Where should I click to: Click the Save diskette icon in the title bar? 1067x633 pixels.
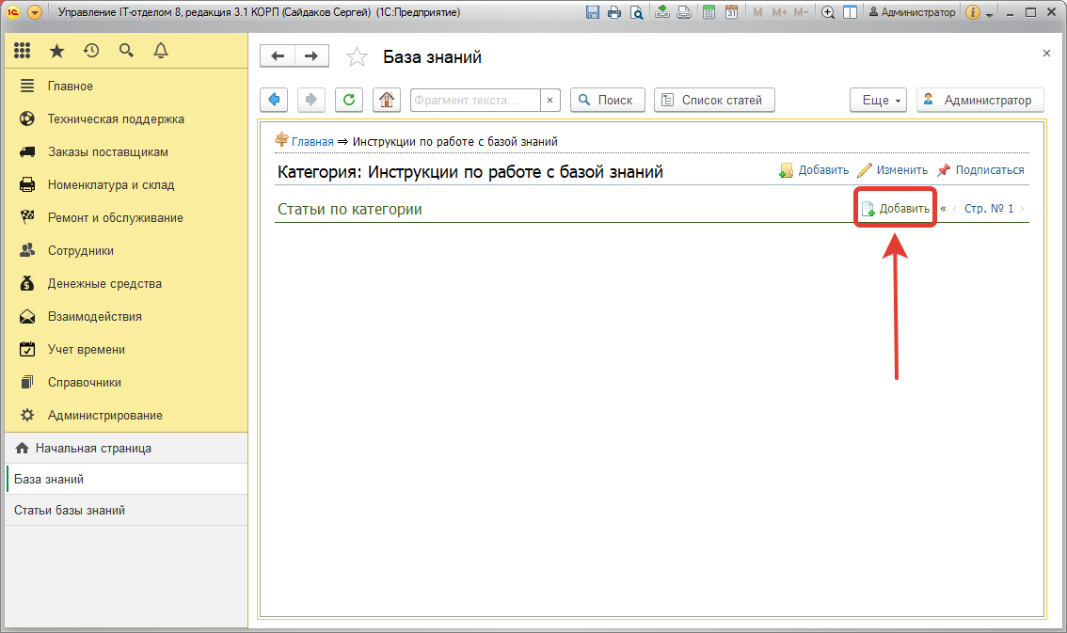coord(593,12)
